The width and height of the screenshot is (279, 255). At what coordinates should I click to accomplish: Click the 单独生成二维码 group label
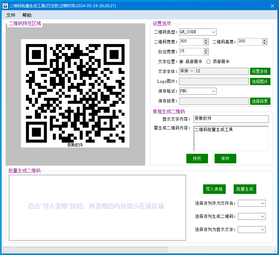(x=169, y=112)
